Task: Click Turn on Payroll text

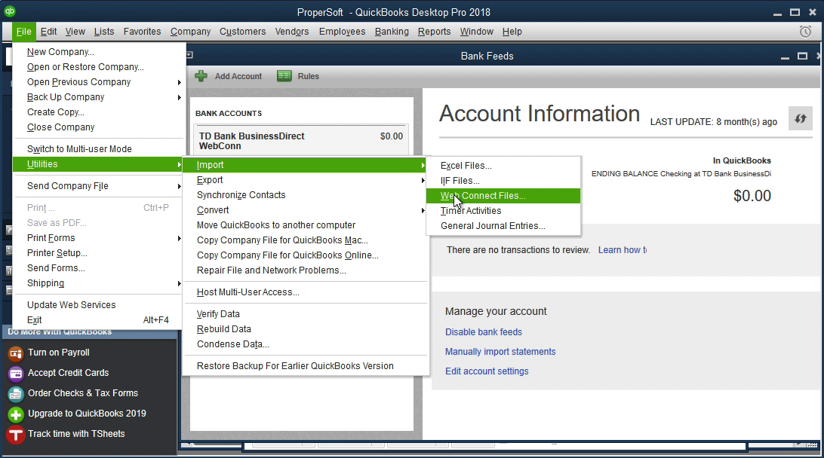Action: click(58, 353)
